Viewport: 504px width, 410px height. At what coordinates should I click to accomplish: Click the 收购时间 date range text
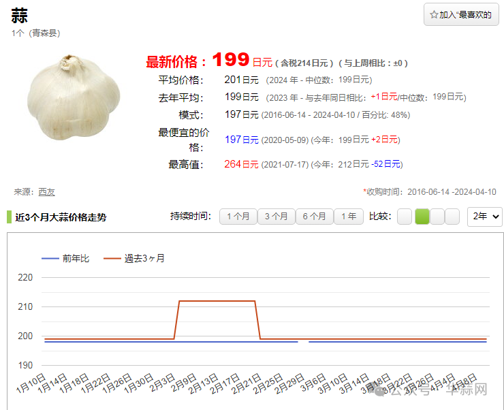click(x=430, y=192)
